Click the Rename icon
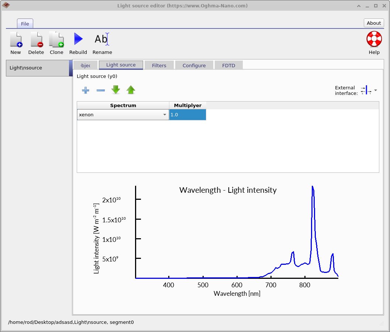390x332 pixels. pyautogui.click(x=102, y=39)
